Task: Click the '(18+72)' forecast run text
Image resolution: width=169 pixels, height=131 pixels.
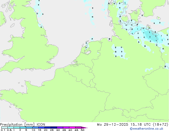Action: coord(160,125)
